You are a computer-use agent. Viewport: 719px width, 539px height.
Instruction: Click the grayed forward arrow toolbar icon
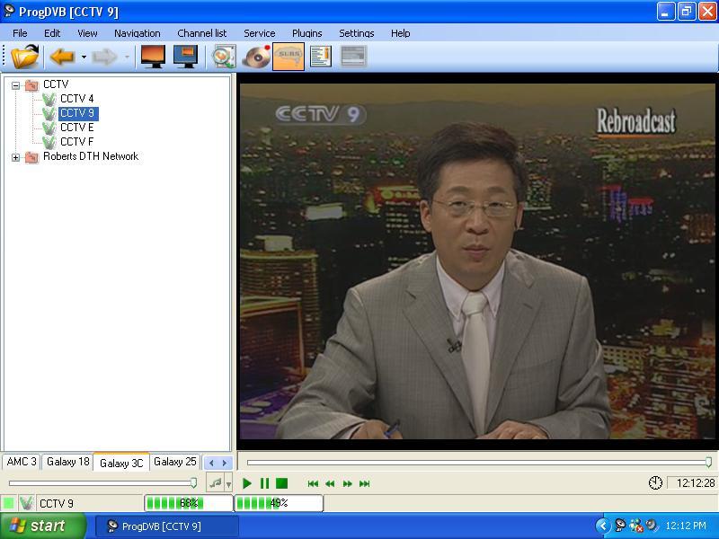point(104,57)
